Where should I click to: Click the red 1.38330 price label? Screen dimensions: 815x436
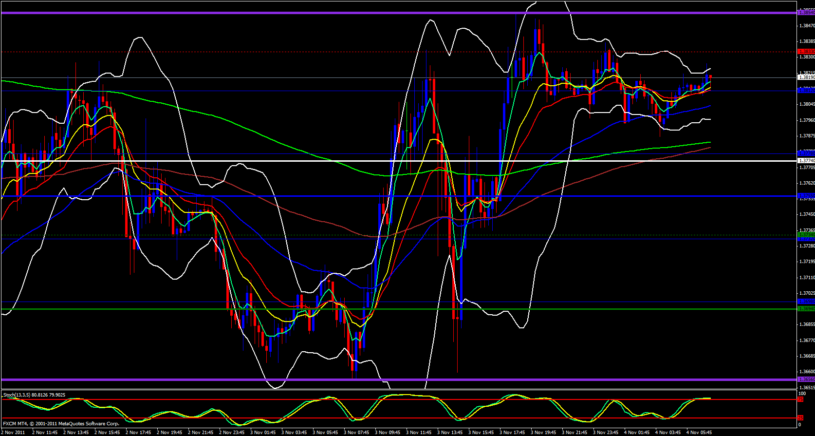click(805, 51)
